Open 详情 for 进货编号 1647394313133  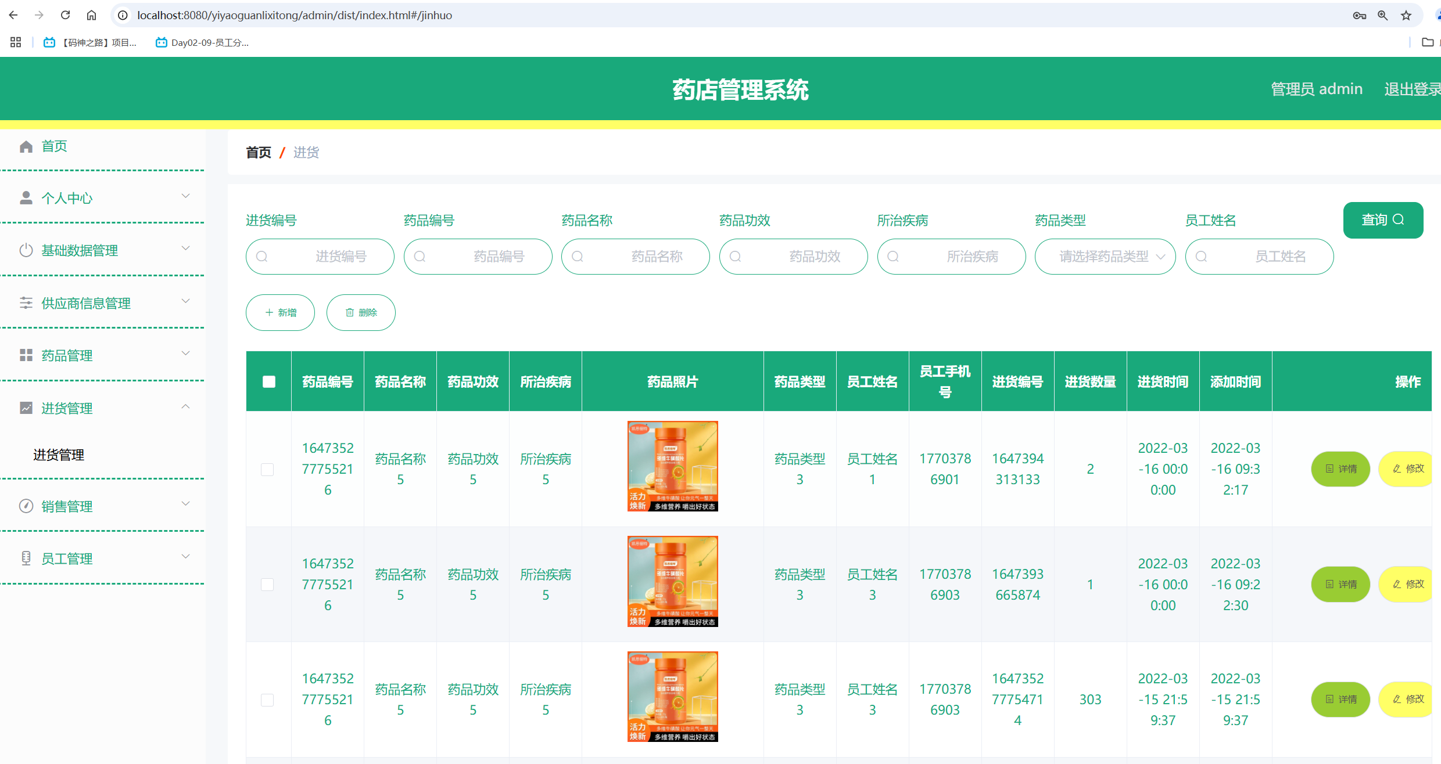[1341, 469]
